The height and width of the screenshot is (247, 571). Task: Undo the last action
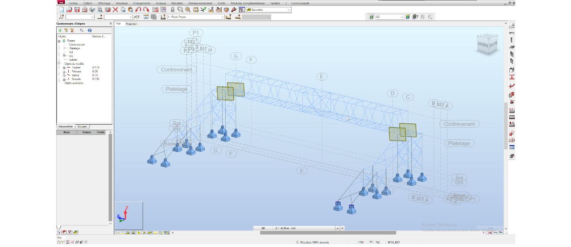[x=138, y=9]
